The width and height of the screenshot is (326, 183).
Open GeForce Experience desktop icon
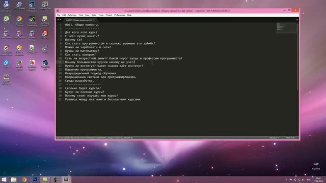[x=32, y=21]
